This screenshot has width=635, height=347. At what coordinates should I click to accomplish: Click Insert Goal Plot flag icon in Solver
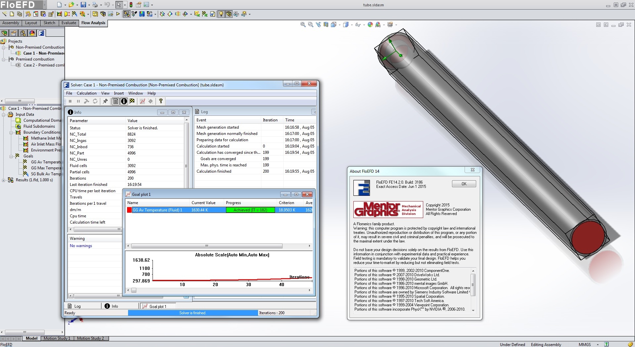[x=132, y=101]
